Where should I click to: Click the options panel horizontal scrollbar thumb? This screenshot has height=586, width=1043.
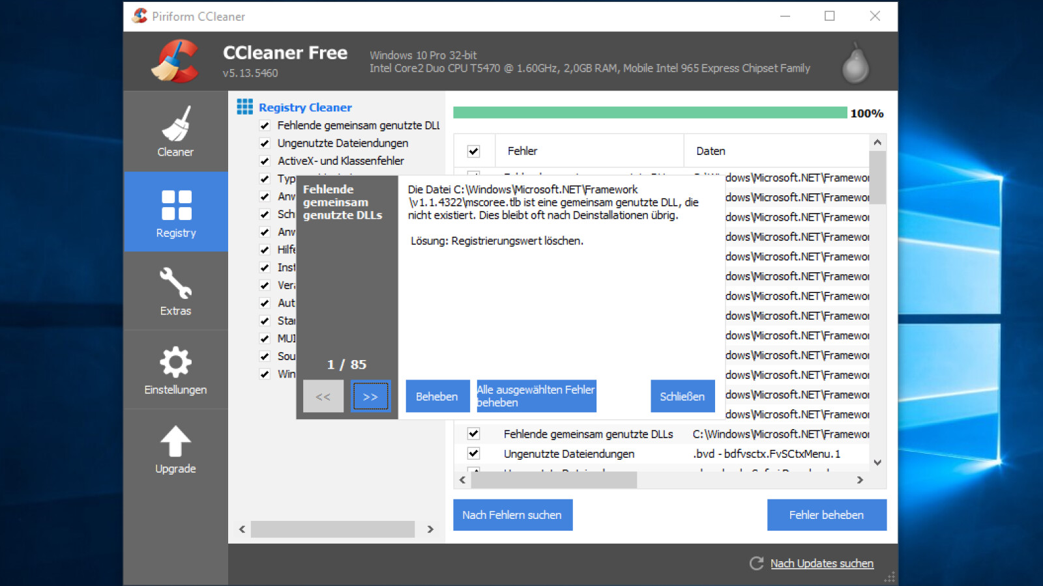click(332, 529)
